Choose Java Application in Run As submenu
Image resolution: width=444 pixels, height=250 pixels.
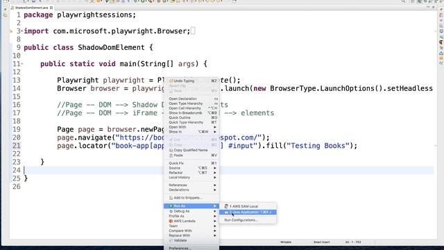coord(248,212)
